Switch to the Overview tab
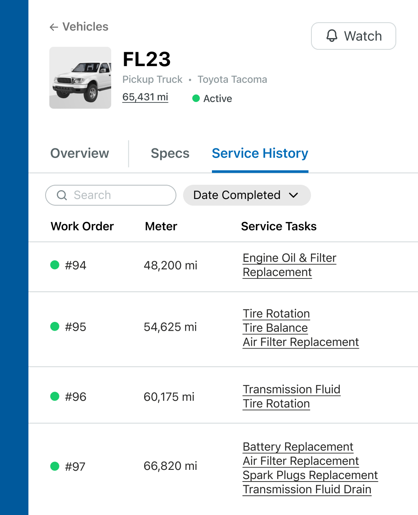This screenshot has height=515, width=418. 80,153
